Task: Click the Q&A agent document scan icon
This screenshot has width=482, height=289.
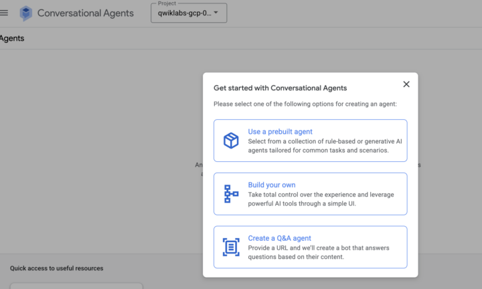Action: [x=231, y=247]
